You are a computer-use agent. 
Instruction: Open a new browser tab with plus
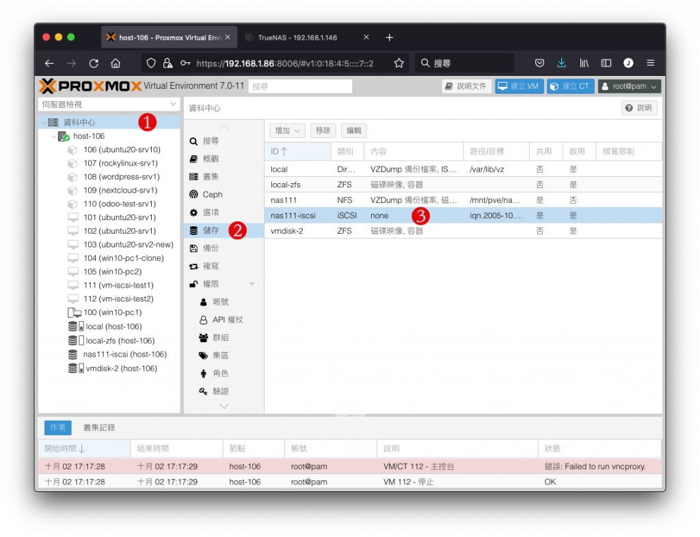click(x=389, y=38)
